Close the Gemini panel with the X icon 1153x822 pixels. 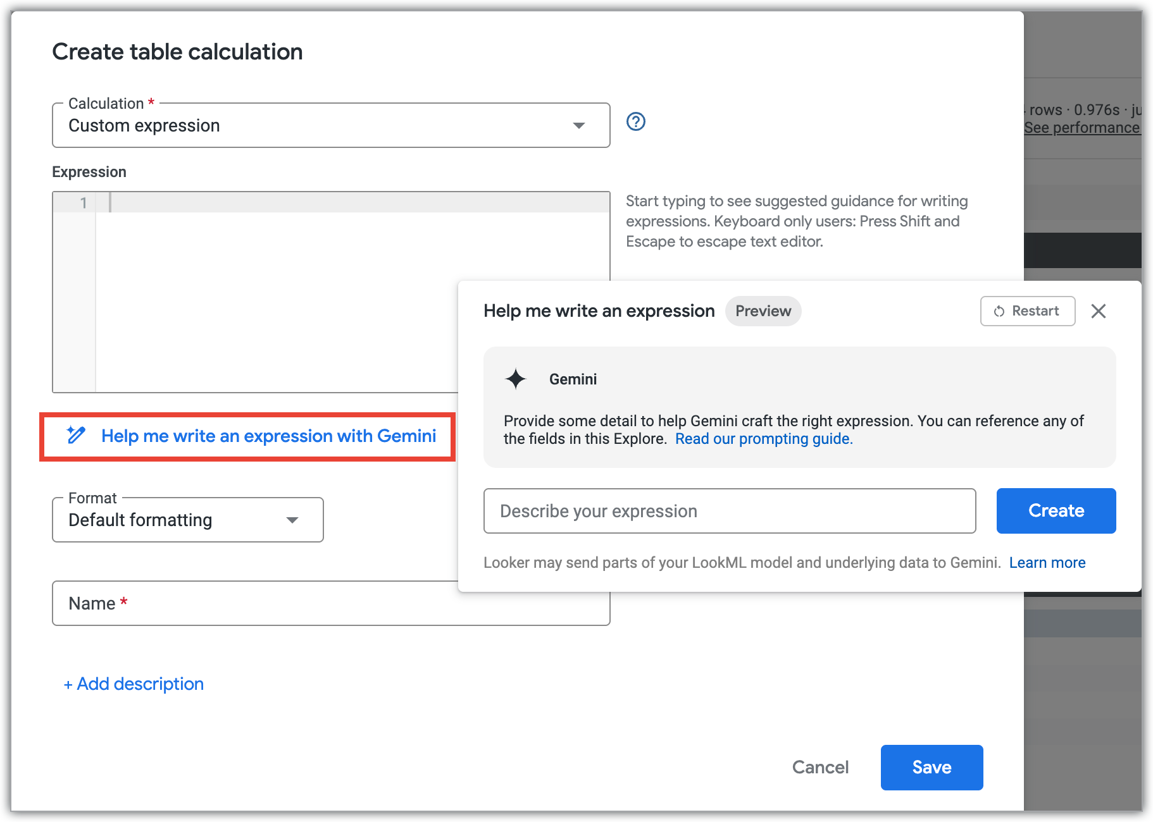[x=1099, y=311]
